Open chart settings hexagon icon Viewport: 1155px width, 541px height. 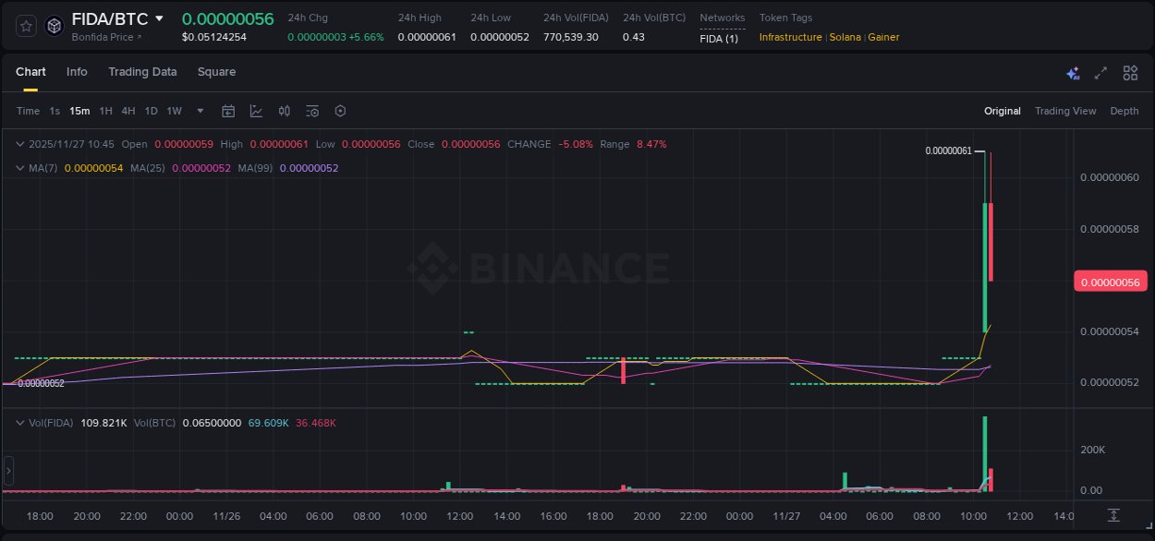(x=340, y=111)
